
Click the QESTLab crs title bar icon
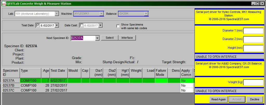click(x=4, y=4)
